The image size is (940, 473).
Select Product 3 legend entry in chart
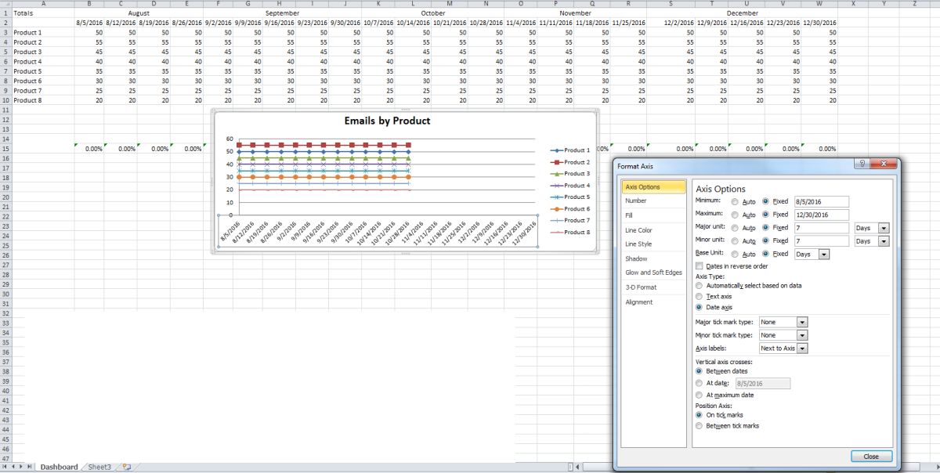pos(570,174)
